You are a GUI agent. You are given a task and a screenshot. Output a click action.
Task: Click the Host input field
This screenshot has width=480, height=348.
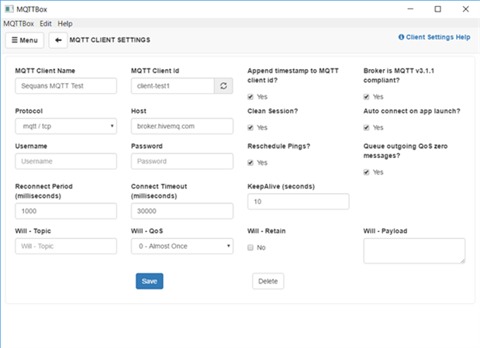[x=181, y=126]
